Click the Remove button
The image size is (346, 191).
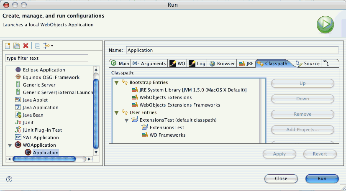[302, 114]
